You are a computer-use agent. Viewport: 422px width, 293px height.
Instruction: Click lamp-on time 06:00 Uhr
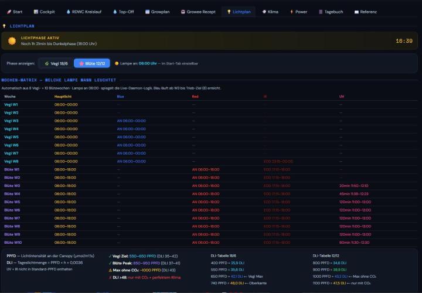coord(148,63)
